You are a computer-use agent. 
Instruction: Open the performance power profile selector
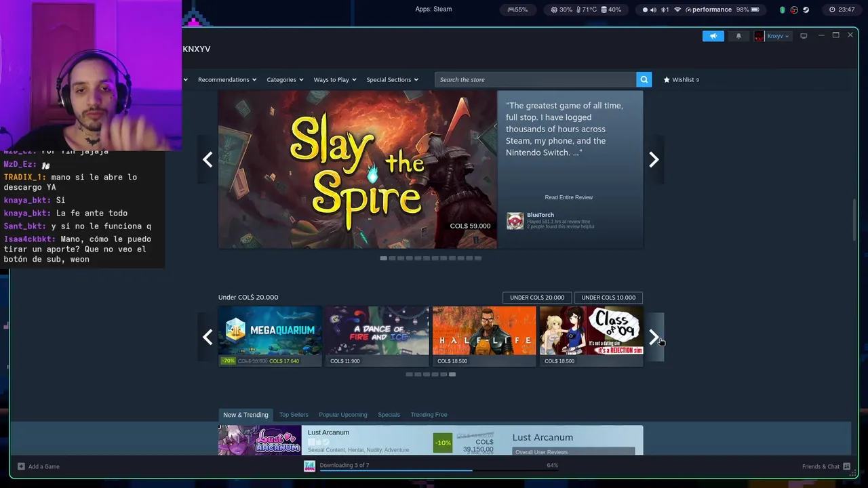pos(709,9)
